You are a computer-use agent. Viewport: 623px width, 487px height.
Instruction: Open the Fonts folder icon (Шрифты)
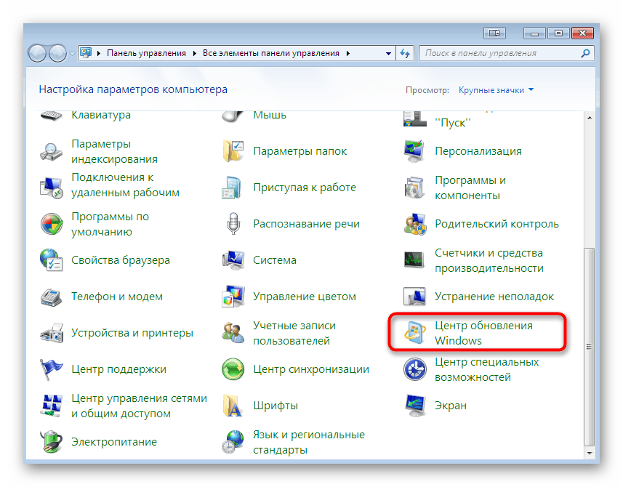233,406
